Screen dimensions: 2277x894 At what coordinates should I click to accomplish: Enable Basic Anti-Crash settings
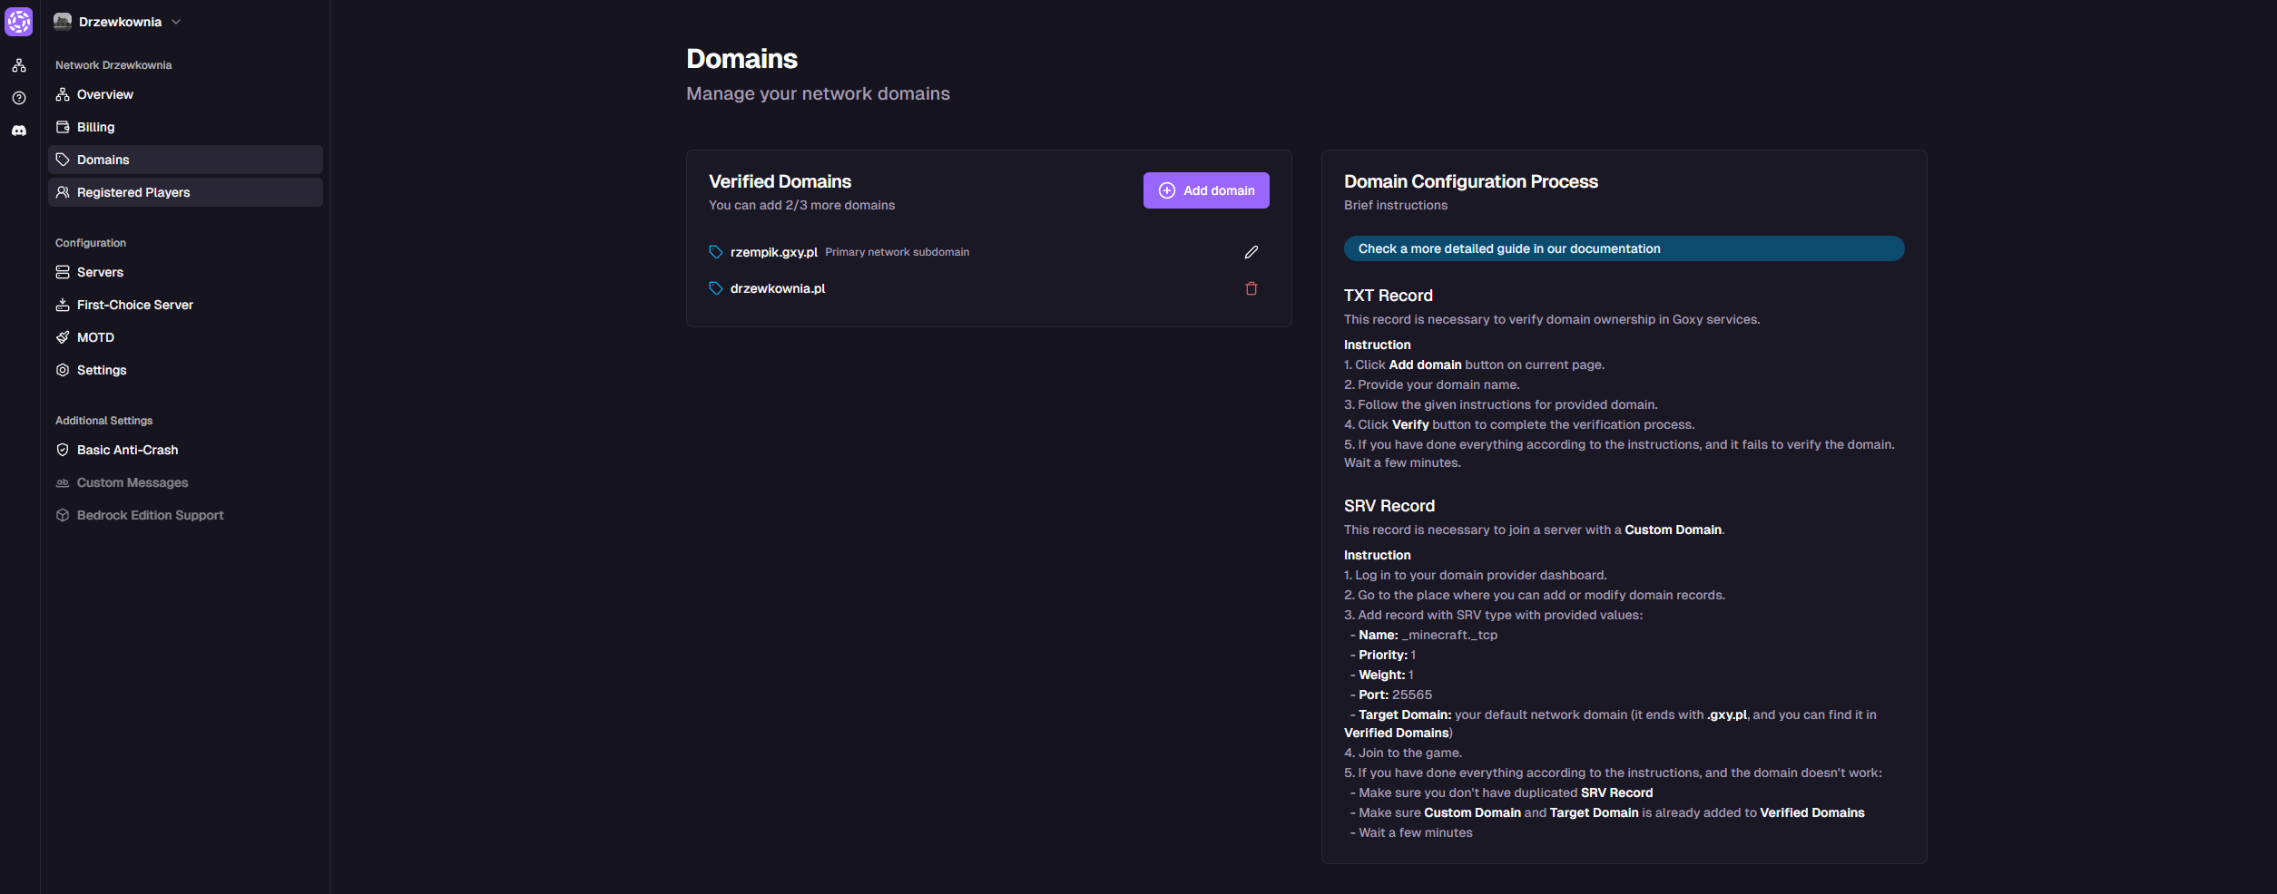127,450
